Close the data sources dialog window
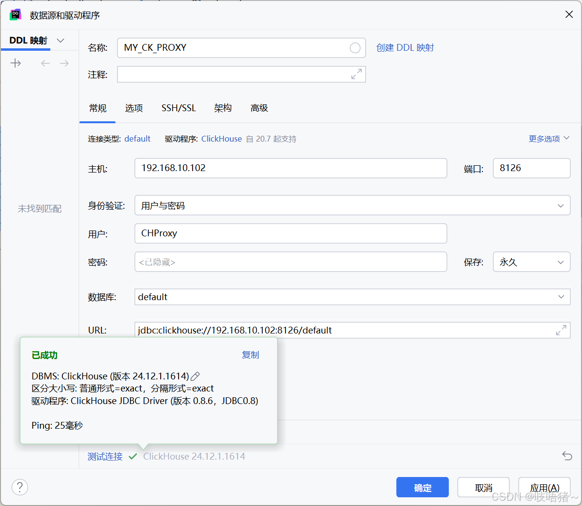Viewport: 582px width, 506px height. 569,14
